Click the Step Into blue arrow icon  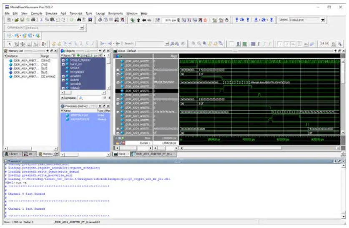point(237,20)
